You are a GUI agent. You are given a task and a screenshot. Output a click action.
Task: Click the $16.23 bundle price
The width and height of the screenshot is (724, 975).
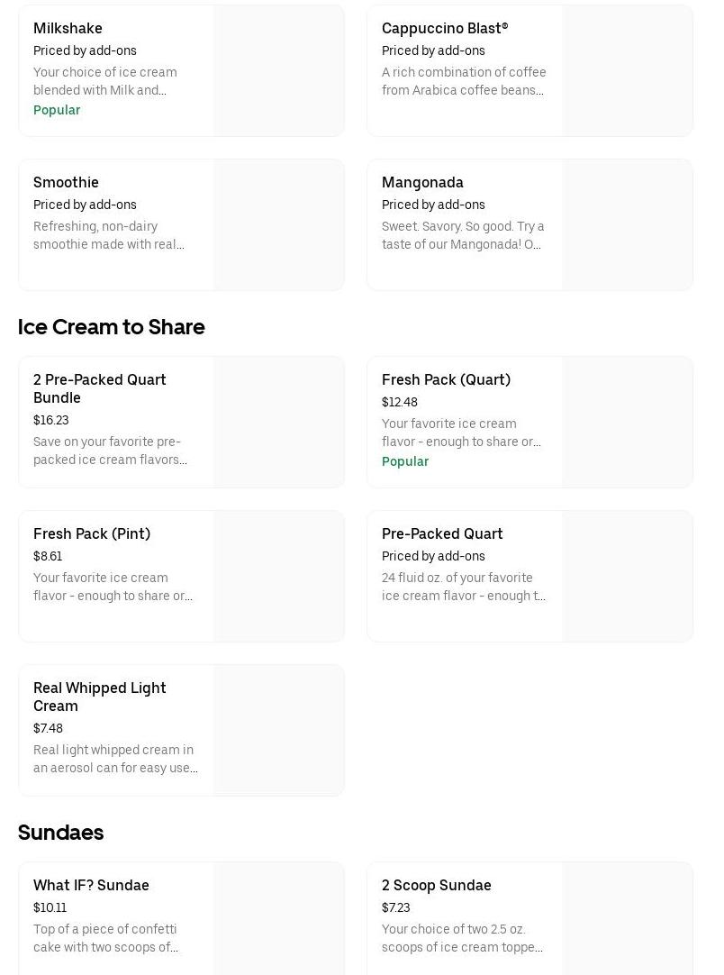(x=51, y=421)
